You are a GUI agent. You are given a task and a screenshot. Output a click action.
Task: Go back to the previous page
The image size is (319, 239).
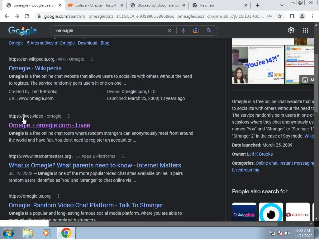[x=7, y=16]
